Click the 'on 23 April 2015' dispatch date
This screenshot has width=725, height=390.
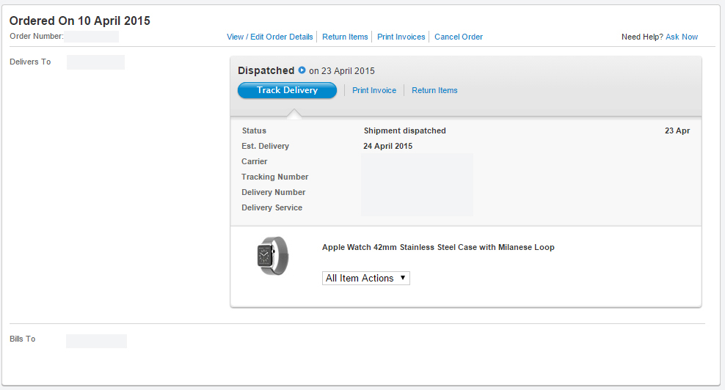pyautogui.click(x=342, y=71)
